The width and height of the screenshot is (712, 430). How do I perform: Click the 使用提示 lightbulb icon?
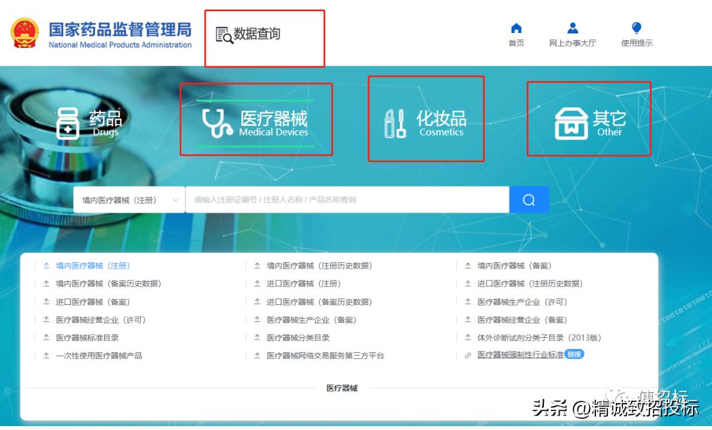click(x=636, y=28)
